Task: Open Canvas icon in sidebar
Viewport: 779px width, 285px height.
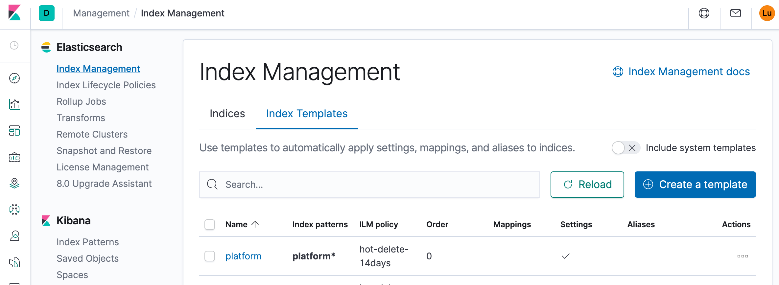Action: [14, 157]
